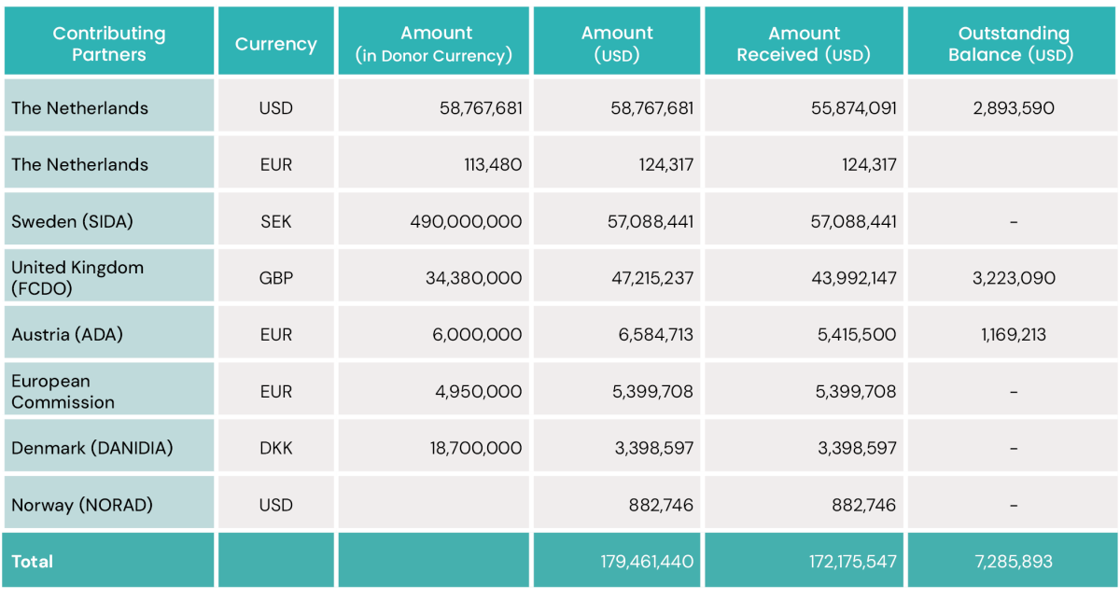Select the SEK currency cell
Screen dimensions: 1120x600
click(276, 221)
